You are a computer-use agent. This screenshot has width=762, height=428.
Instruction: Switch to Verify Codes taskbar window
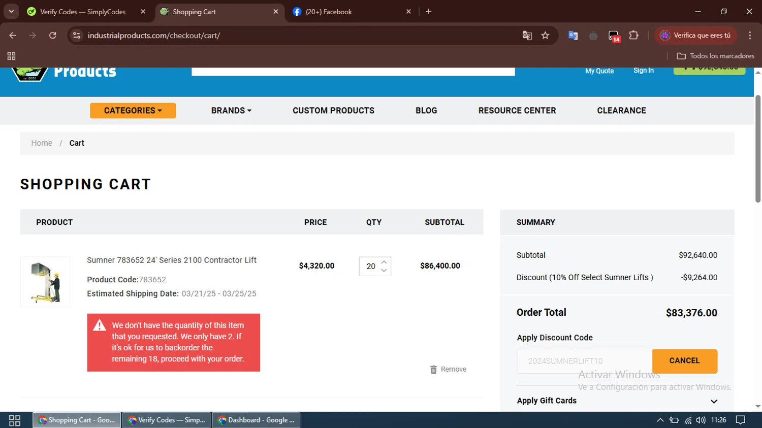pyautogui.click(x=166, y=420)
